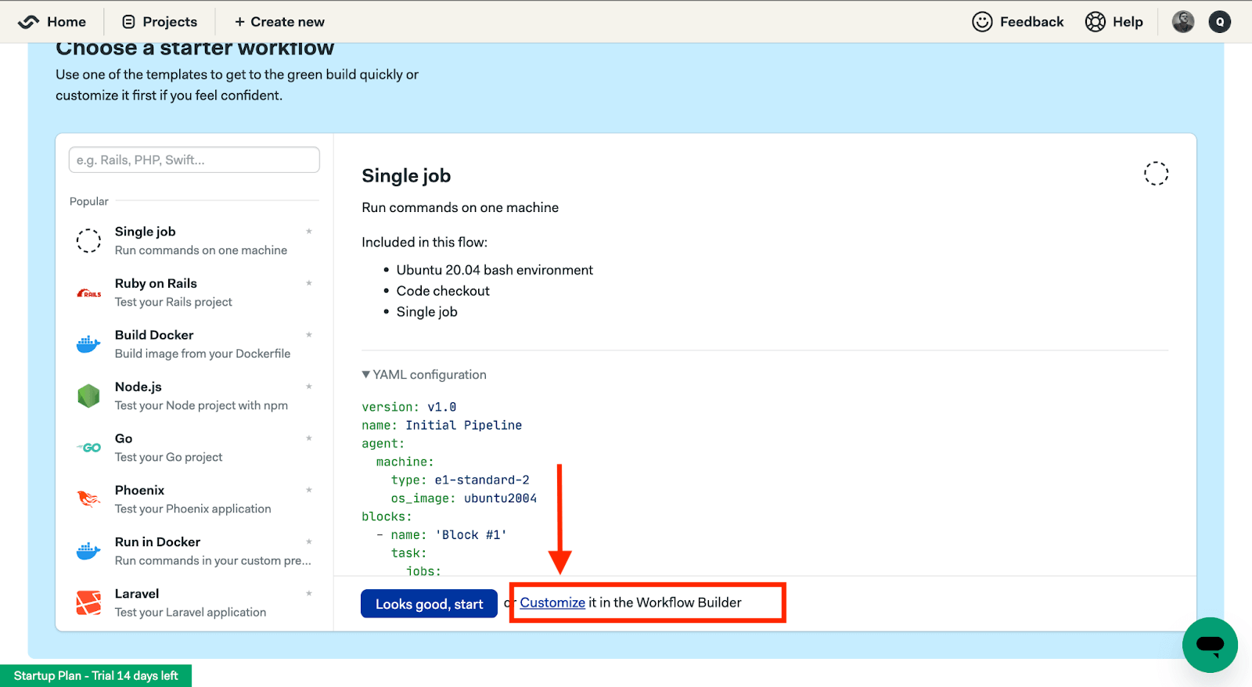Click the large dashed circle icon in details
Viewport: 1252px width, 687px height.
click(1156, 173)
